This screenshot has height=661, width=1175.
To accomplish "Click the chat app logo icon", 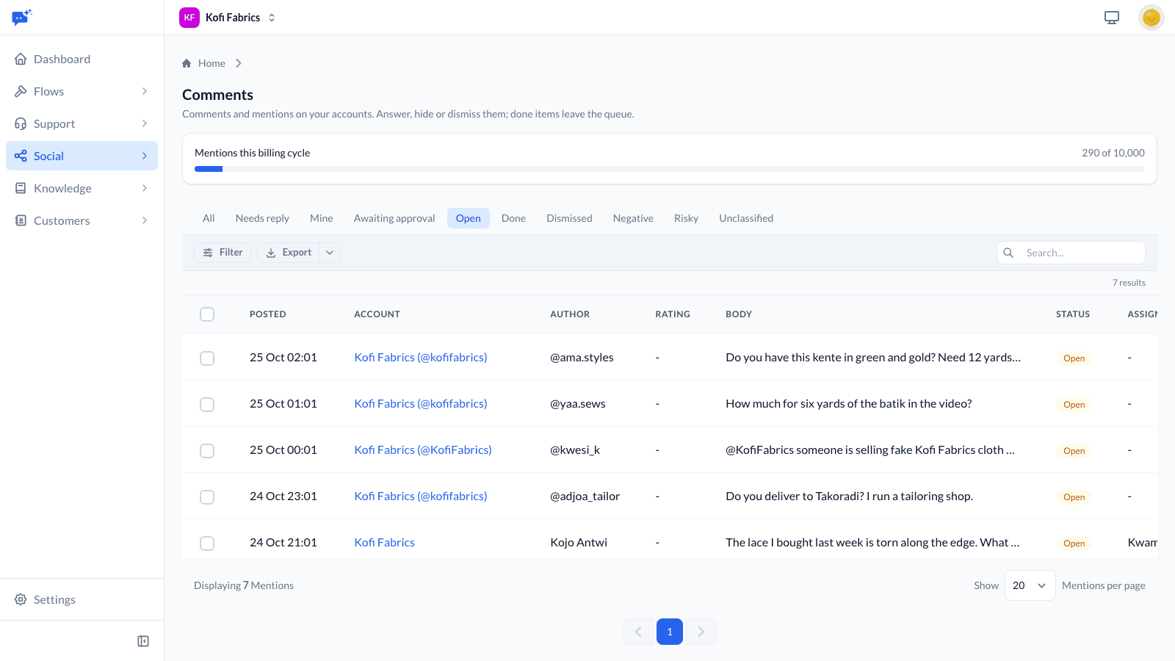I will click(x=22, y=17).
